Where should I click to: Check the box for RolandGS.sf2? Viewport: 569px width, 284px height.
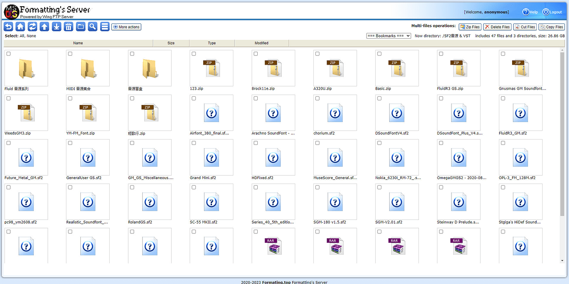pos(132,187)
